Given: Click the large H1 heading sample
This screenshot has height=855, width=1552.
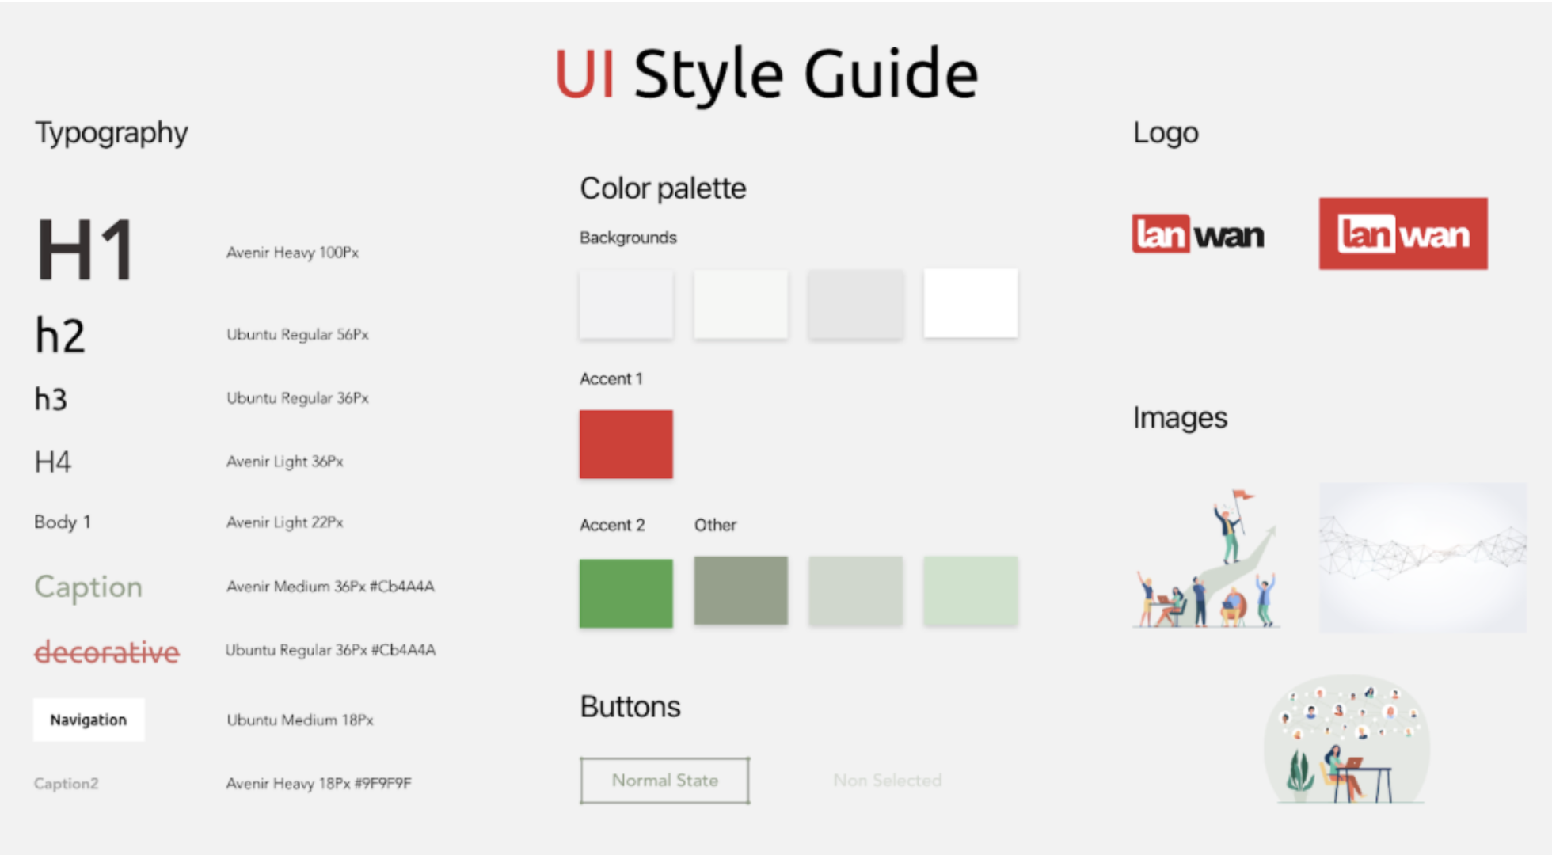Looking at the screenshot, I should click(86, 250).
